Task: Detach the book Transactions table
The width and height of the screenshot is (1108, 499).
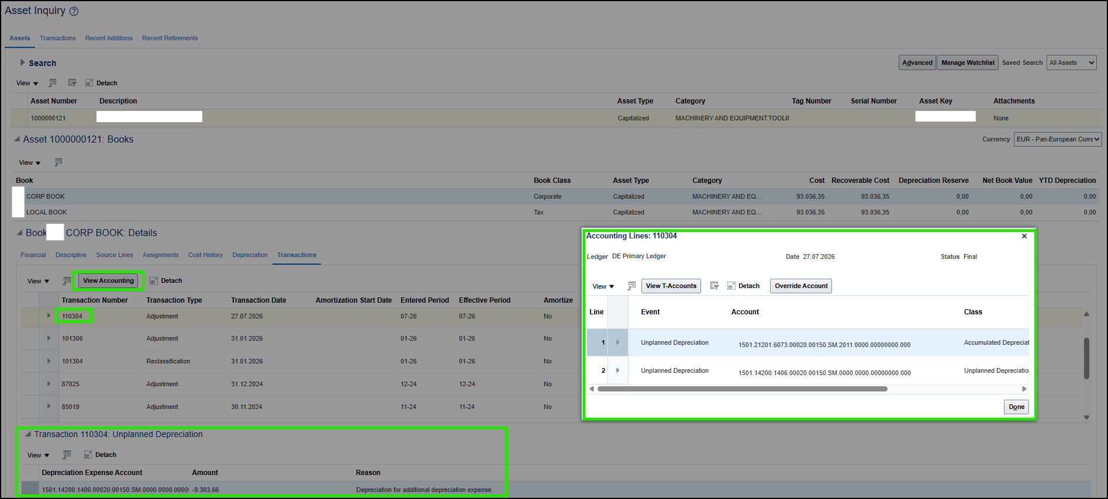Action: point(166,280)
